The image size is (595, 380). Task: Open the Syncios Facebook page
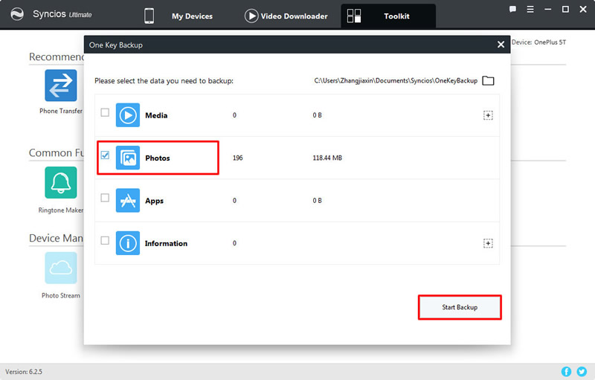pos(566,372)
